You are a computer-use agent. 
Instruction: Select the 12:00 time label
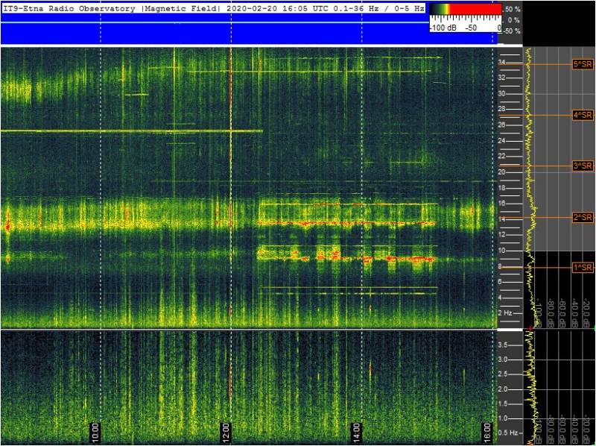click(226, 433)
